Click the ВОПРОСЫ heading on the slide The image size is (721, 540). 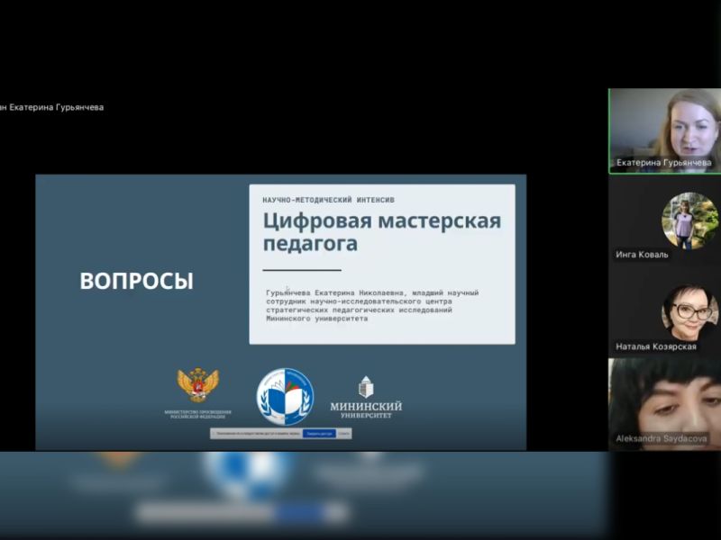pos(137,281)
